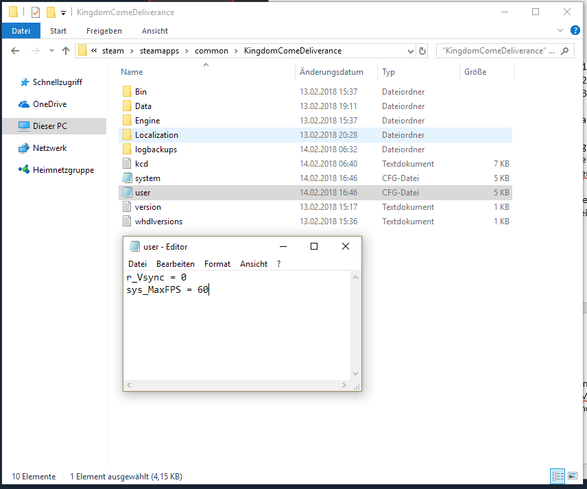Click editor vertical scrollbar down arrow
This screenshot has width=587, height=489.
coord(356,374)
